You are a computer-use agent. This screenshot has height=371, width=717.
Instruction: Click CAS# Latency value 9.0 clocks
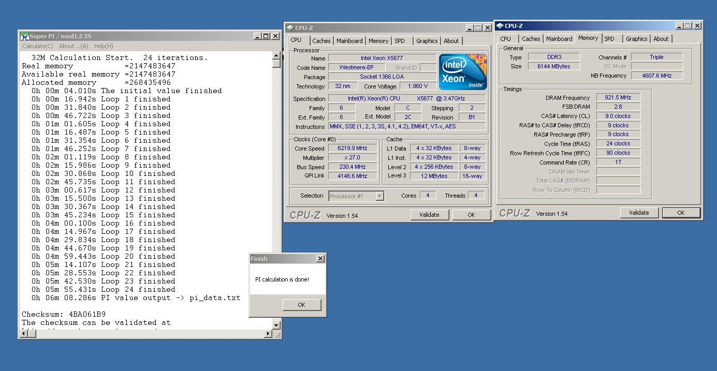coord(618,116)
